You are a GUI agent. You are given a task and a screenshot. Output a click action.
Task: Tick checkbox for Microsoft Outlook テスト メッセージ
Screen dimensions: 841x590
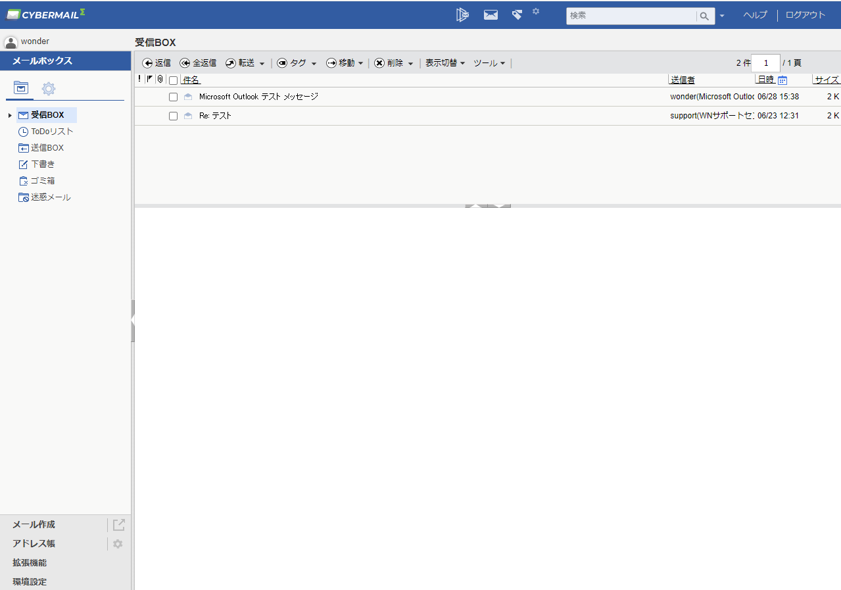[x=174, y=97]
